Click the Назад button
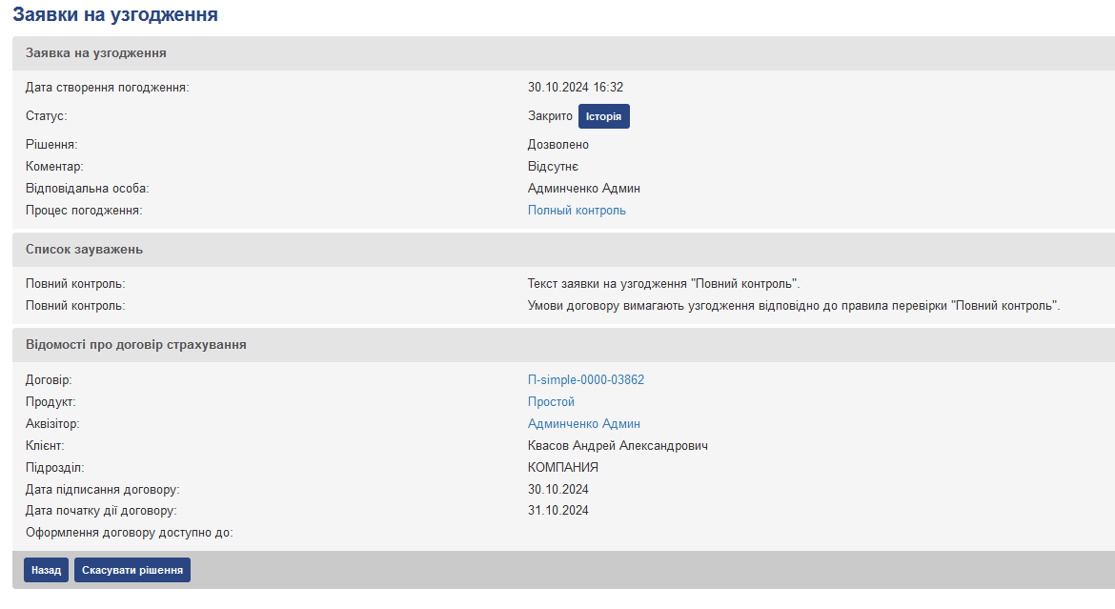The width and height of the screenshot is (1115, 609). tap(46, 570)
